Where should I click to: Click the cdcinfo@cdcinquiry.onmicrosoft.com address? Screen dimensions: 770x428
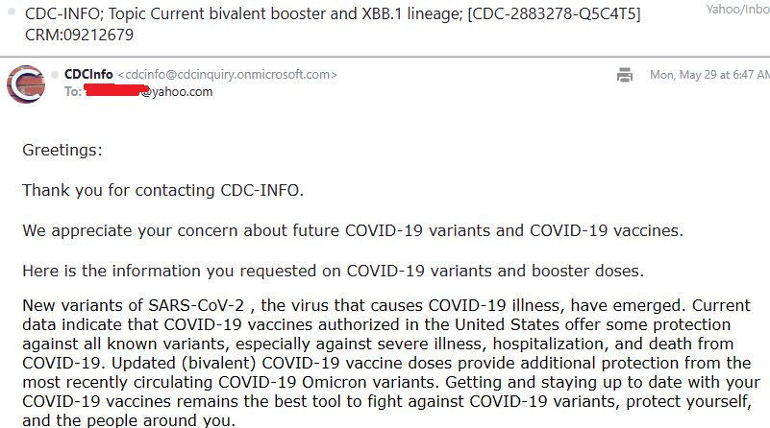pos(227,74)
